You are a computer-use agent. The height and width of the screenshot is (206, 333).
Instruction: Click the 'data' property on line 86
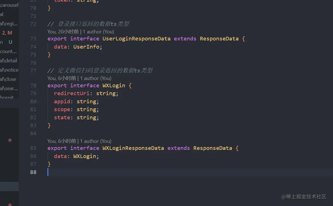click(60, 156)
